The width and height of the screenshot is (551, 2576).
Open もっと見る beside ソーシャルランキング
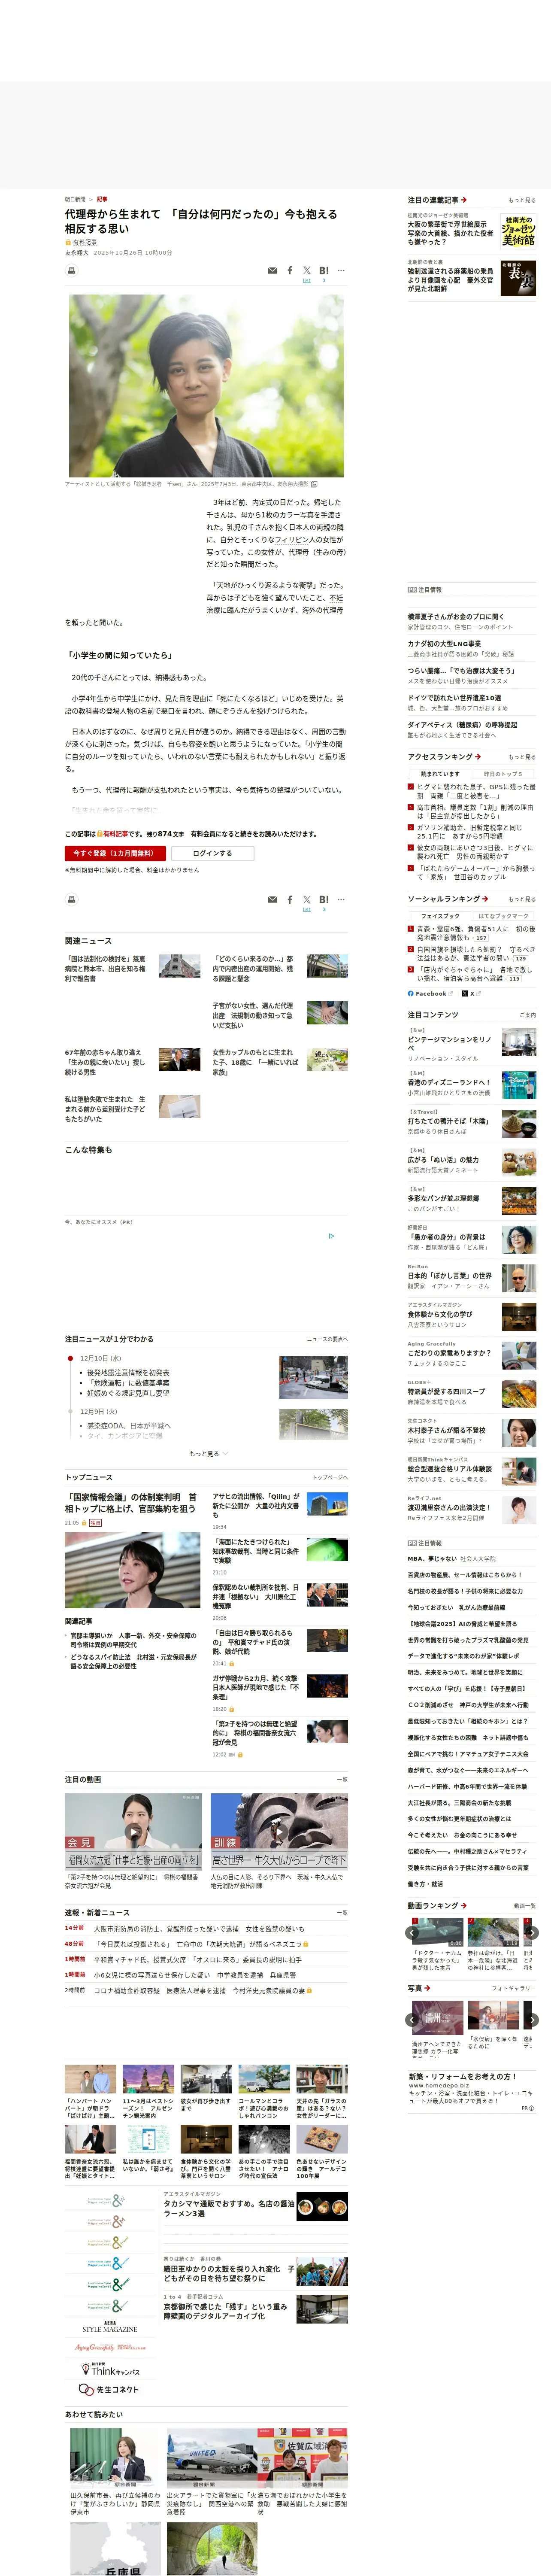point(522,899)
